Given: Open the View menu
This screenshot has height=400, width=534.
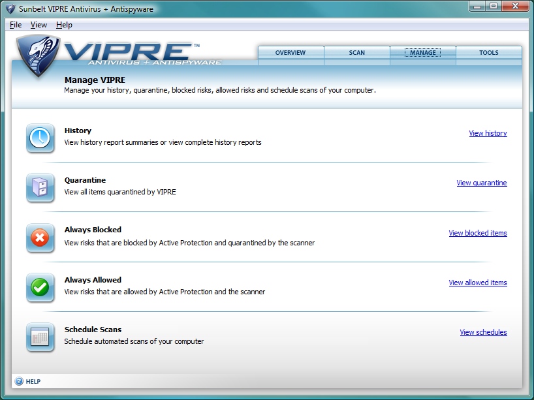Looking at the screenshot, I should click(x=39, y=25).
